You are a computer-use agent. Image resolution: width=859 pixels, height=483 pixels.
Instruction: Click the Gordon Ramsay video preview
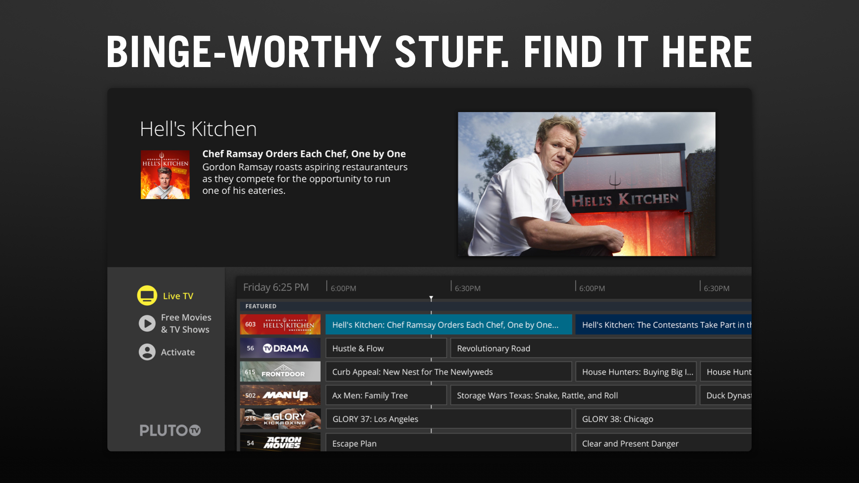coord(587,184)
